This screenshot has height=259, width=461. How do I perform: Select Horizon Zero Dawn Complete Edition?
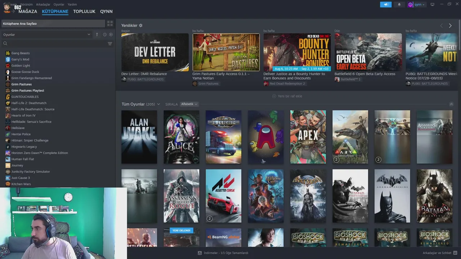pyautogui.click(x=40, y=153)
